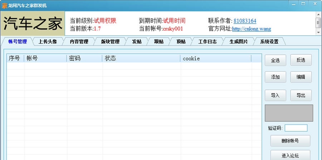Click the 试用时间 expiry text
This screenshot has height=160, width=322.
tap(174, 21)
